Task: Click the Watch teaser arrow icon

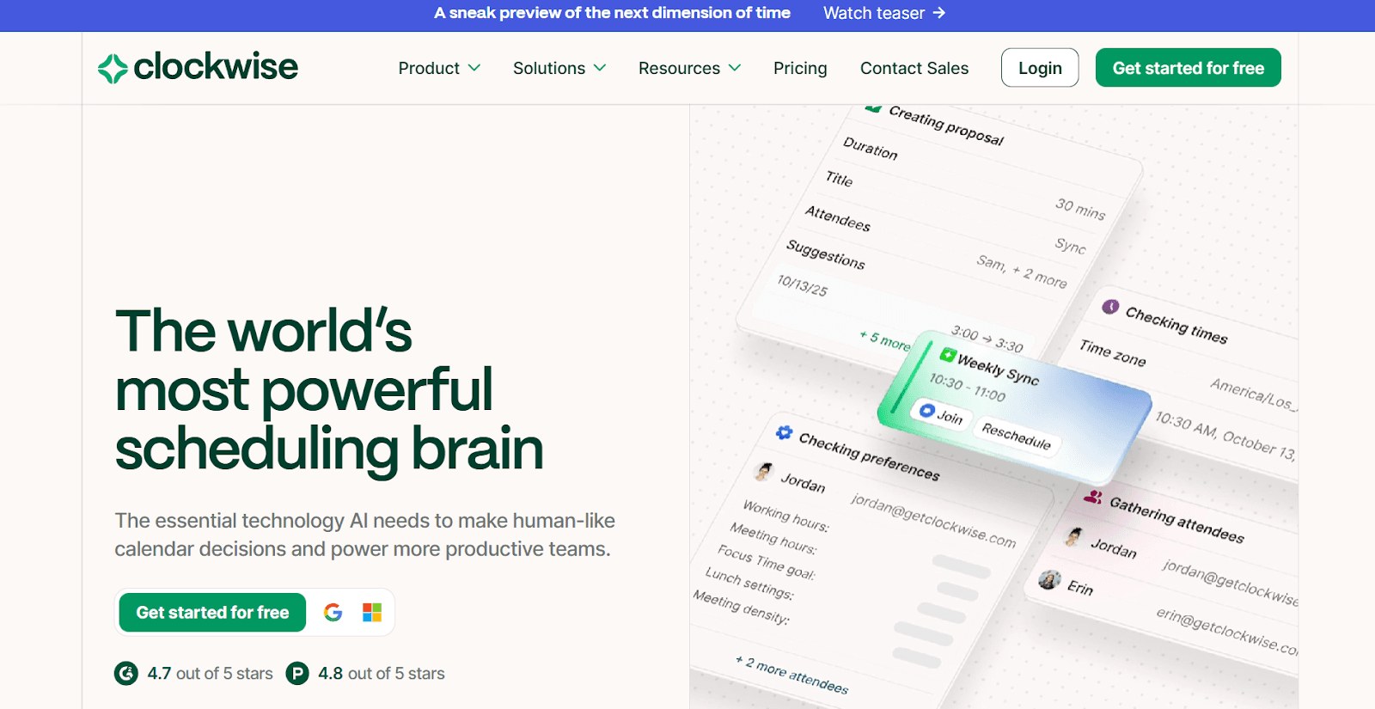Action: coord(939,13)
